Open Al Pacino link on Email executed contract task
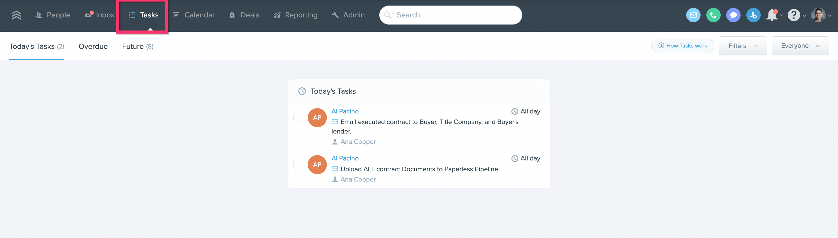 pos(345,111)
